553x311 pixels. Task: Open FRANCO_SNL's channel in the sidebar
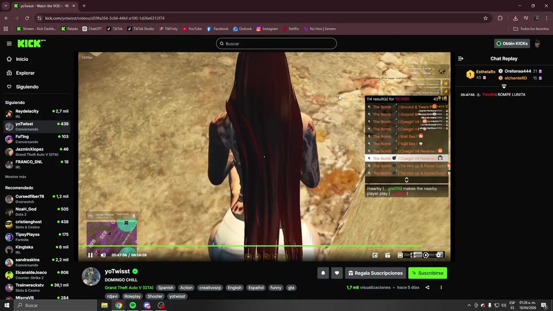point(36,164)
